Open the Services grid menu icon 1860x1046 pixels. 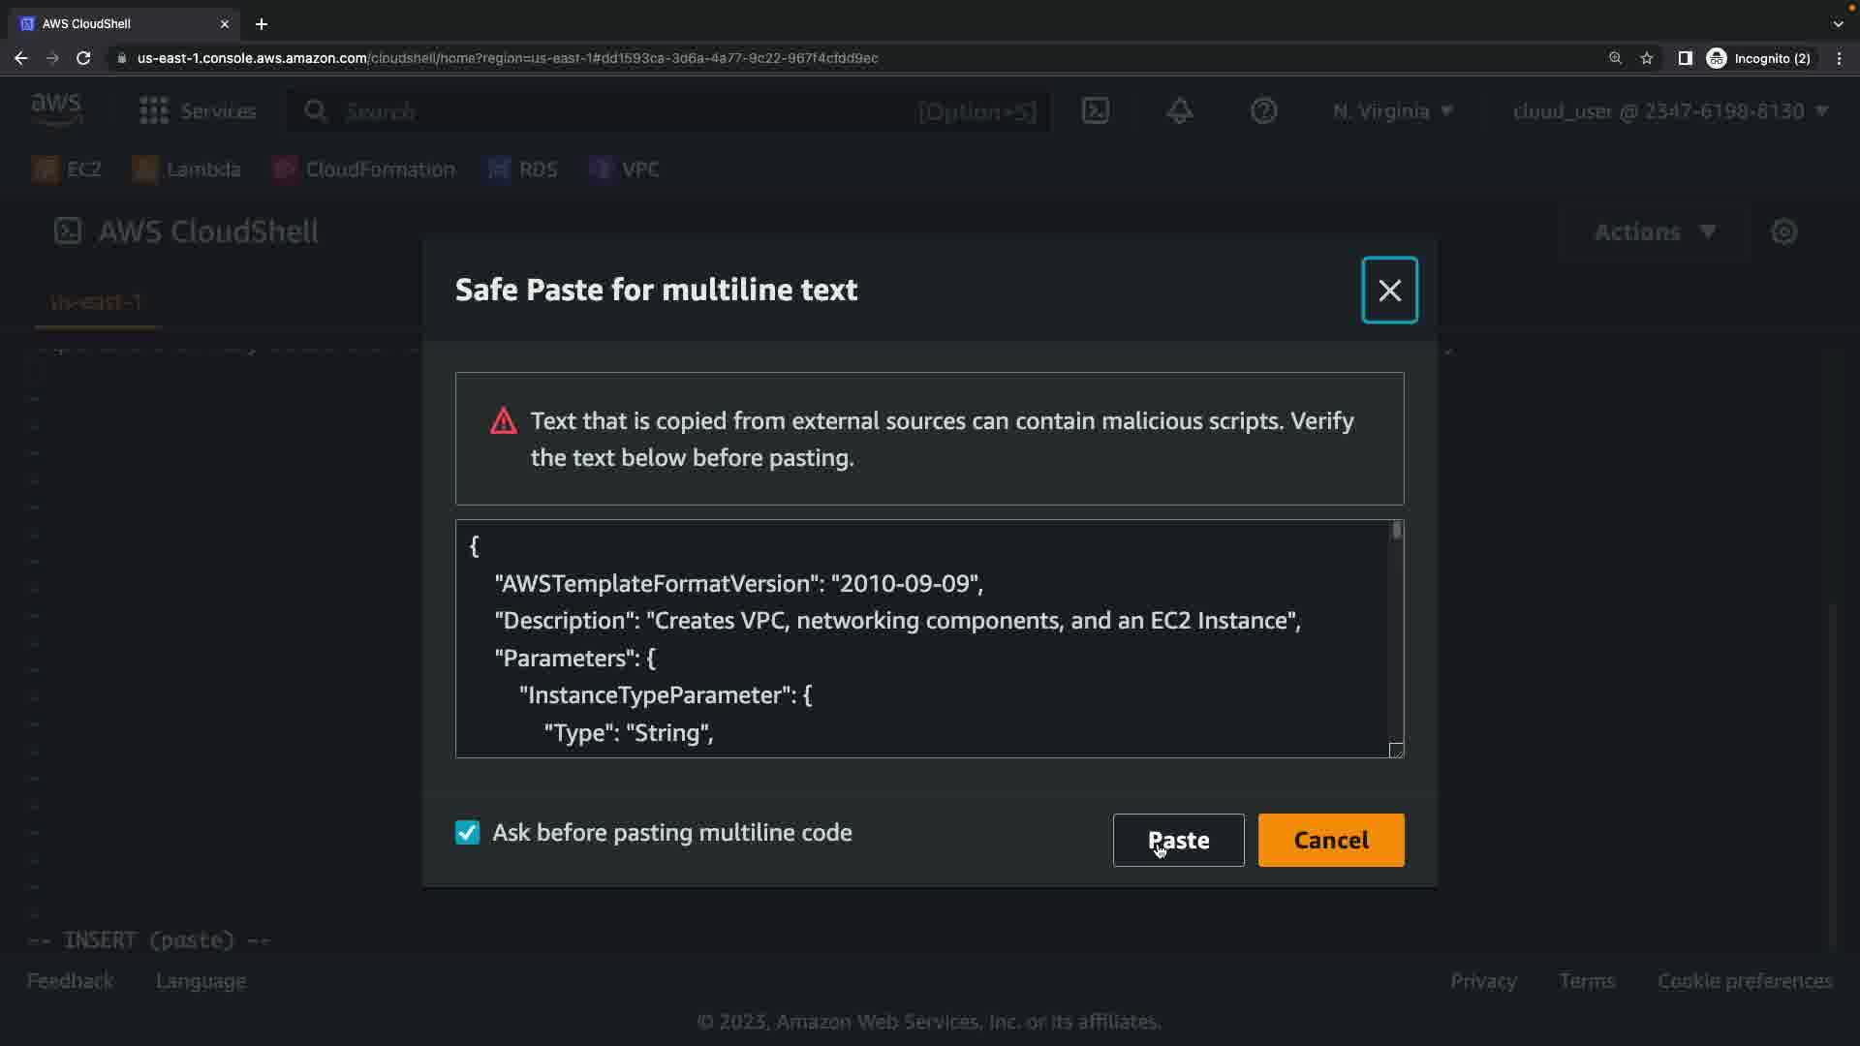(153, 111)
